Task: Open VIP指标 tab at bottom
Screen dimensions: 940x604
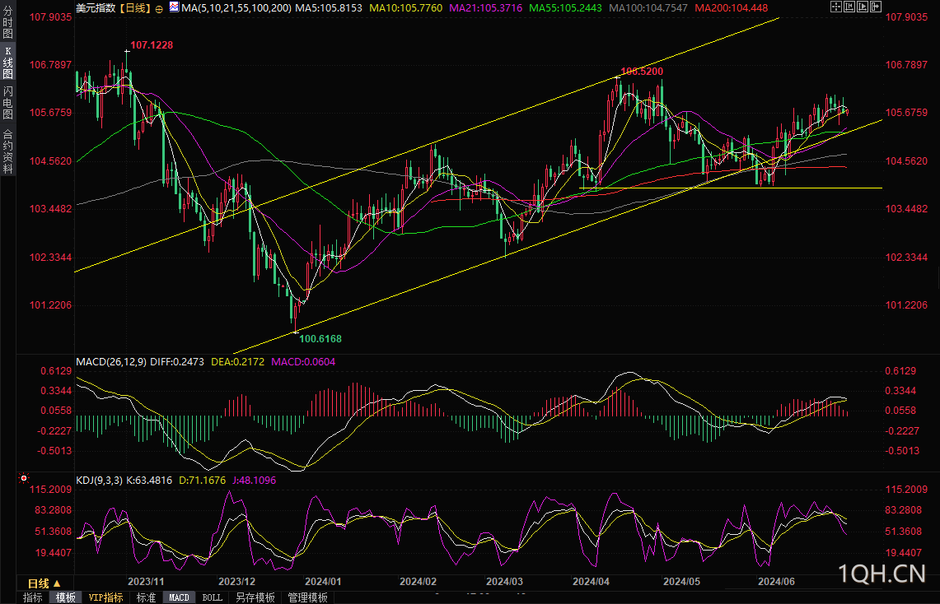Action: [x=105, y=597]
